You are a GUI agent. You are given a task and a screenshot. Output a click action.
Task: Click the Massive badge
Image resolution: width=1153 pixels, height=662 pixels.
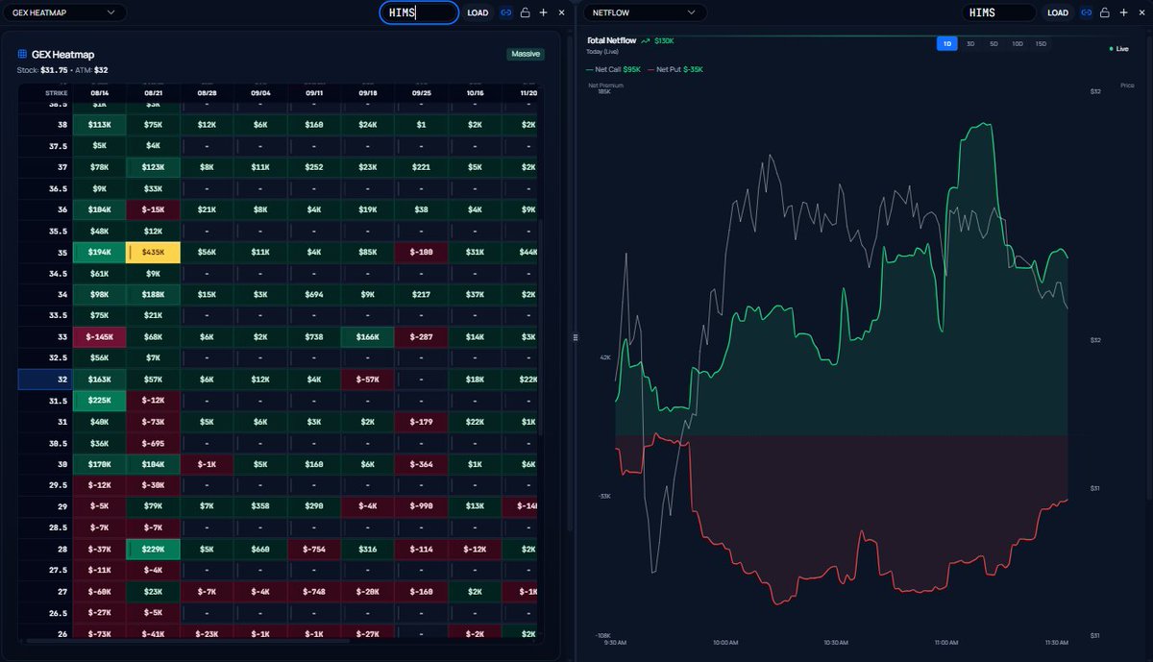(x=526, y=54)
